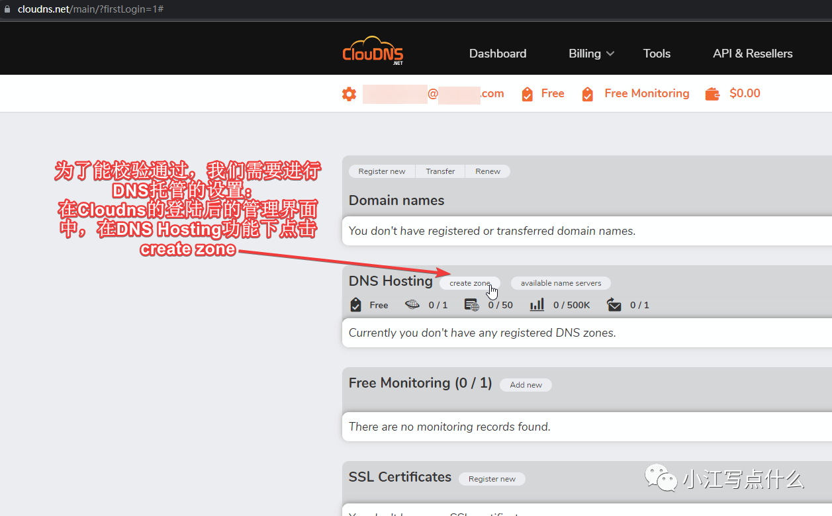Screen dimensions: 832x516
Task: Click the bar chart queries icon
Action: point(537,305)
